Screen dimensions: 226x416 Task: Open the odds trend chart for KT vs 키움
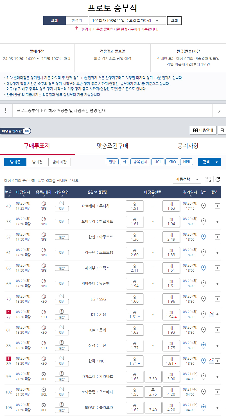211,314
